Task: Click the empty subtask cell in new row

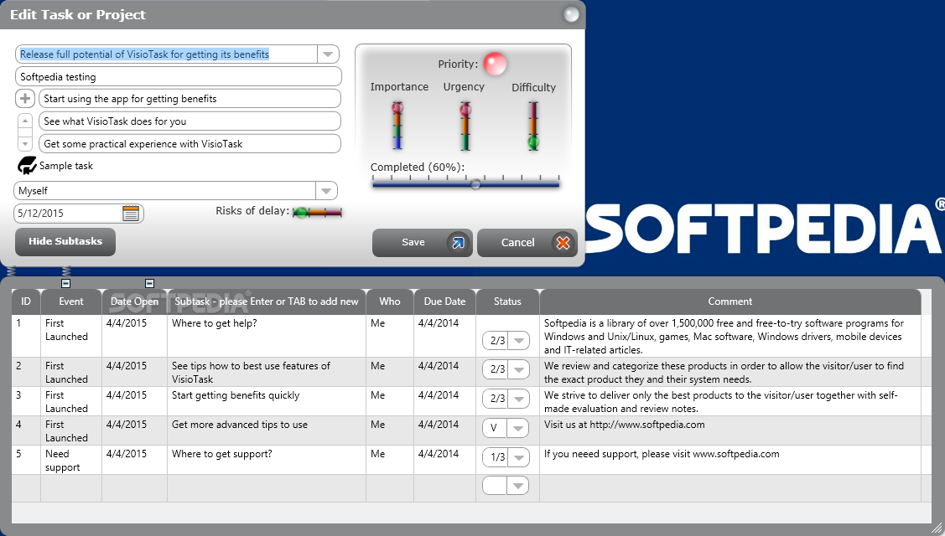Action: click(x=267, y=488)
